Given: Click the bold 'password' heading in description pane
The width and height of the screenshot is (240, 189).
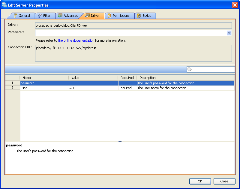Looking at the screenshot, I should (14, 145).
